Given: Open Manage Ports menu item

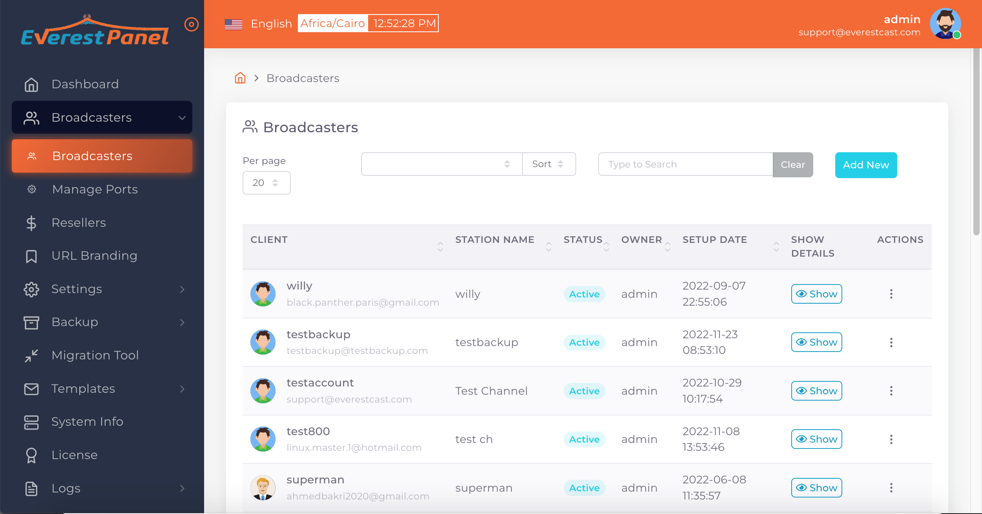Looking at the screenshot, I should point(95,189).
